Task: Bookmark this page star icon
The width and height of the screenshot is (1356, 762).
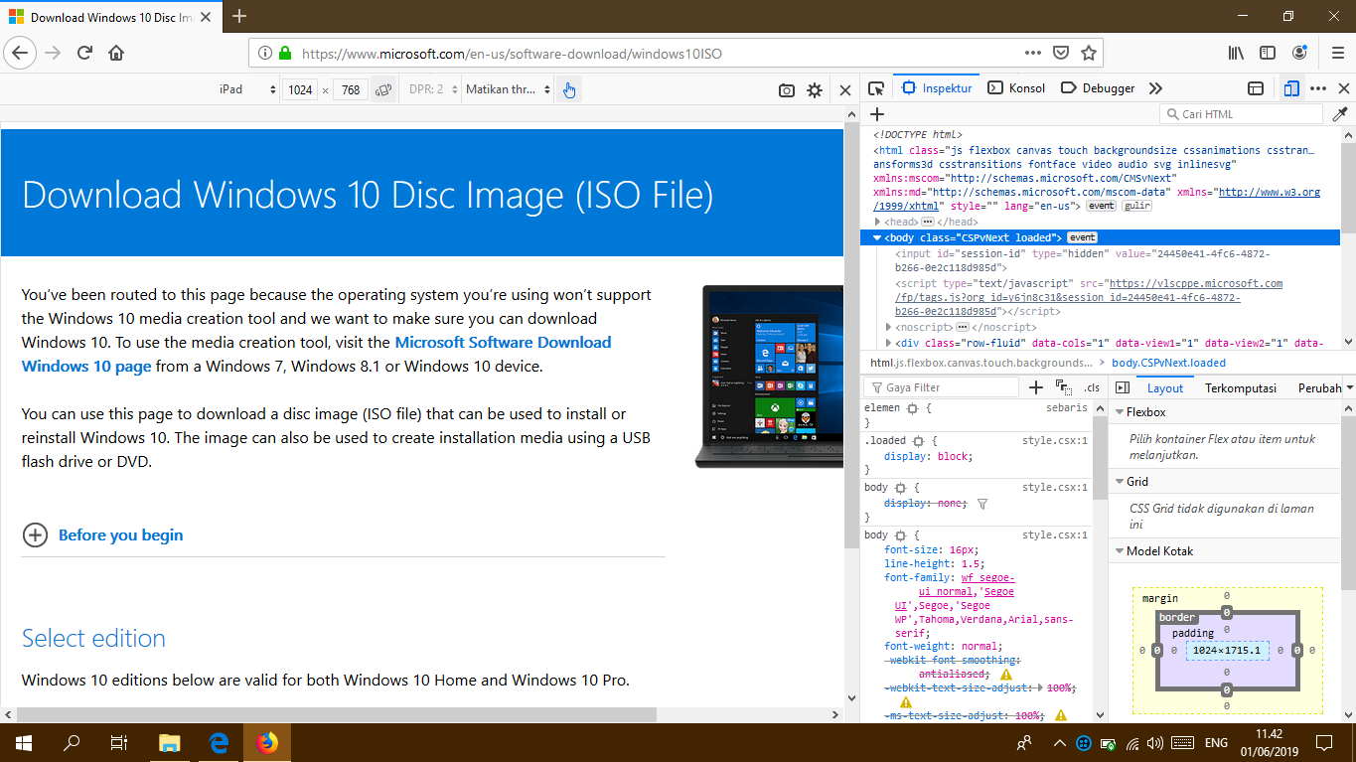Action: (1089, 53)
